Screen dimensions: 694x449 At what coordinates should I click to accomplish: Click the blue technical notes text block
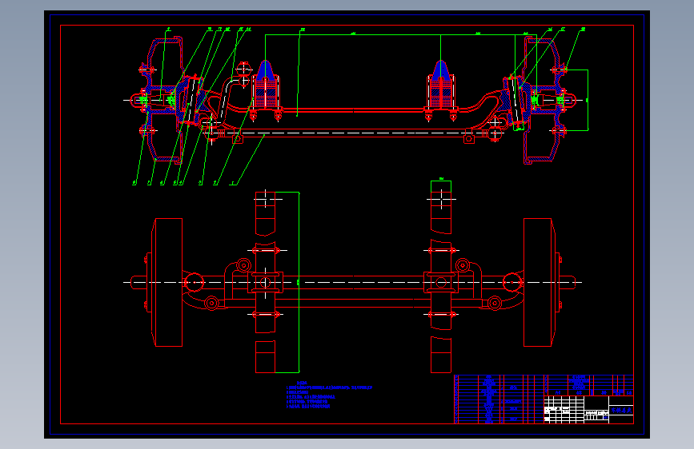[x=329, y=395]
